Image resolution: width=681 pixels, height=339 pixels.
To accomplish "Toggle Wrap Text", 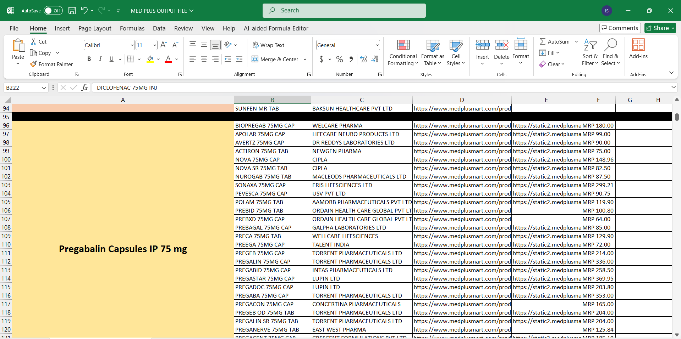I will [x=268, y=45].
